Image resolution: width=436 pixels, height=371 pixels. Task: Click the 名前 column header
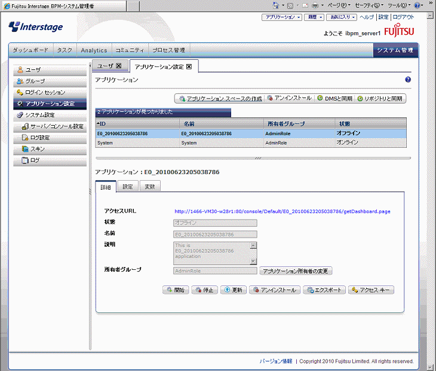222,124
